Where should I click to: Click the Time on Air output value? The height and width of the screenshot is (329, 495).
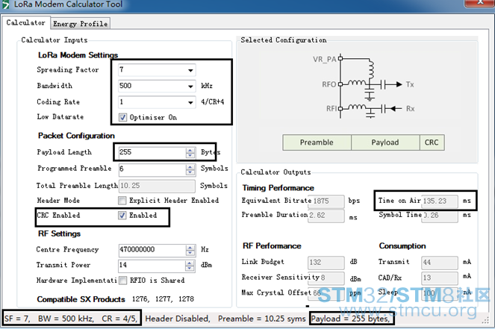[x=440, y=201]
